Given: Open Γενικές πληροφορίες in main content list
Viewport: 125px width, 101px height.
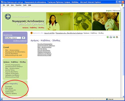Looking at the screenshot, I should pyautogui.click(x=45, y=44).
